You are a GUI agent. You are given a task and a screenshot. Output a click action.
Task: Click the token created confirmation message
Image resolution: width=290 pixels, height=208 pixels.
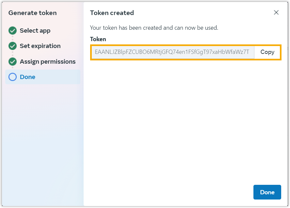(x=154, y=28)
